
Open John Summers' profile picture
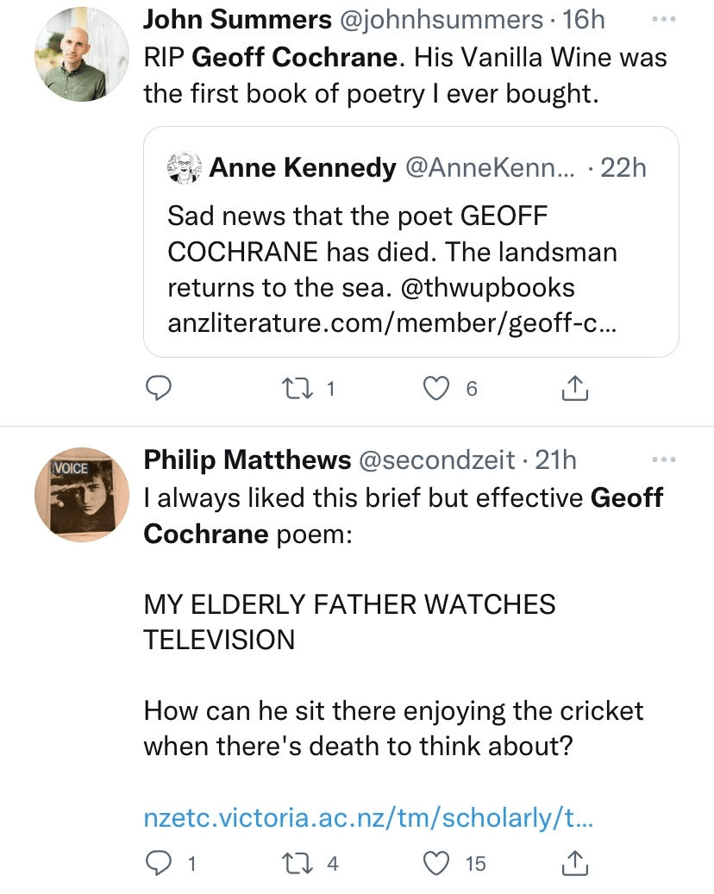tap(82, 55)
